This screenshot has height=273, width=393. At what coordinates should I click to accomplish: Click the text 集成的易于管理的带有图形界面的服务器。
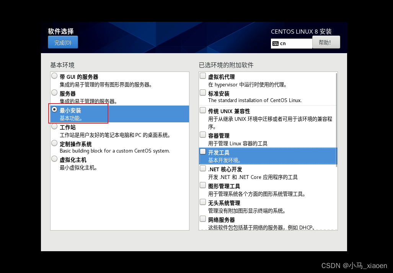(x=106, y=84)
